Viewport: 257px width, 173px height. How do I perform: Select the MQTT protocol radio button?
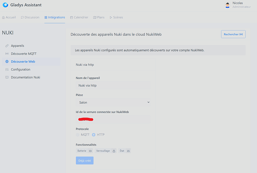tap(78, 135)
